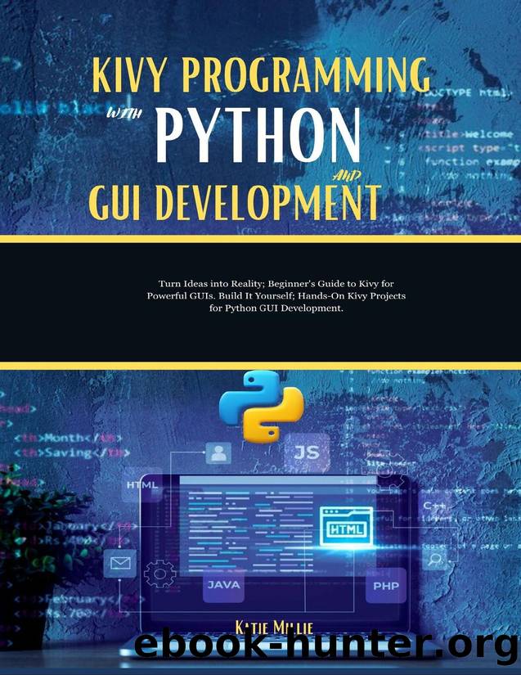Click the C++ badge
Image resolution: width=521 pixels, height=675 pixels.
pyautogui.click(x=434, y=506)
